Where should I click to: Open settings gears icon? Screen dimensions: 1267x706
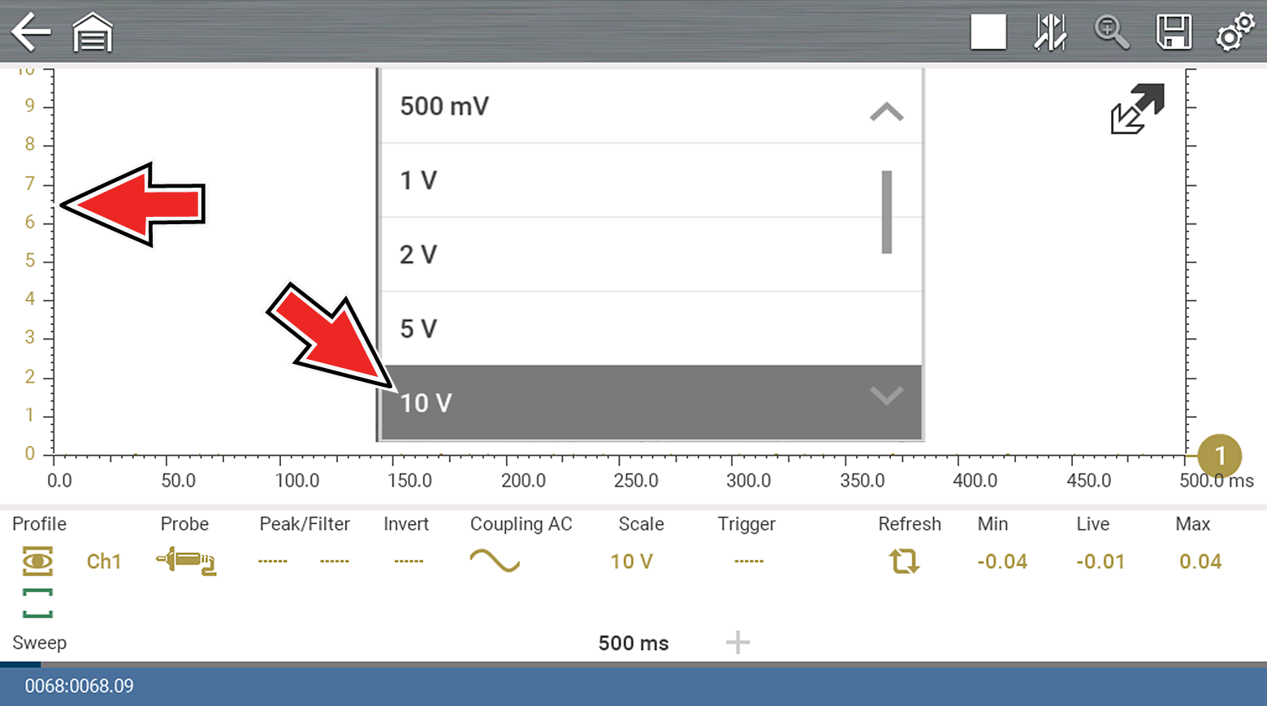coord(1235,32)
